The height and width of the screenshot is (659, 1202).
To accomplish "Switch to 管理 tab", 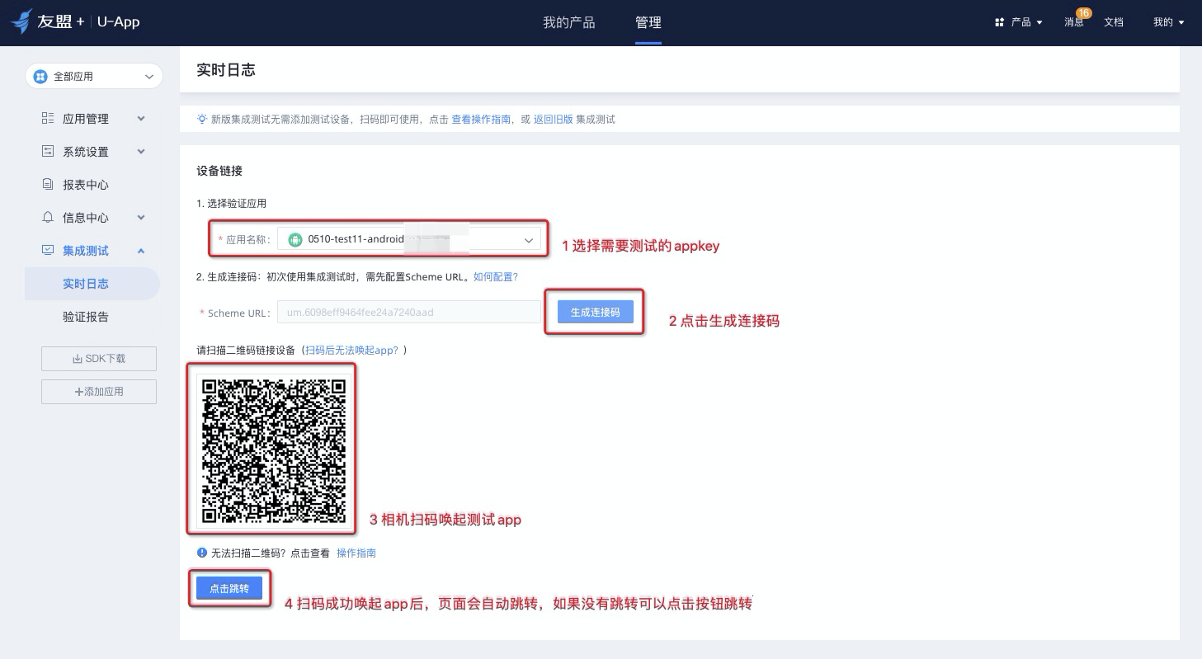I will pyautogui.click(x=648, y=22).
